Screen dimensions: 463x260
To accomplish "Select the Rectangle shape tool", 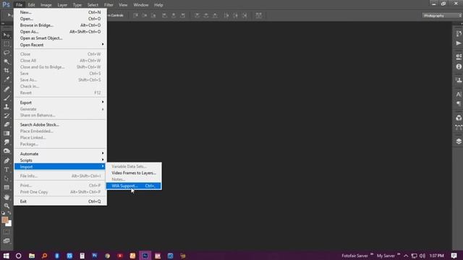I will [x=7, y=187].
